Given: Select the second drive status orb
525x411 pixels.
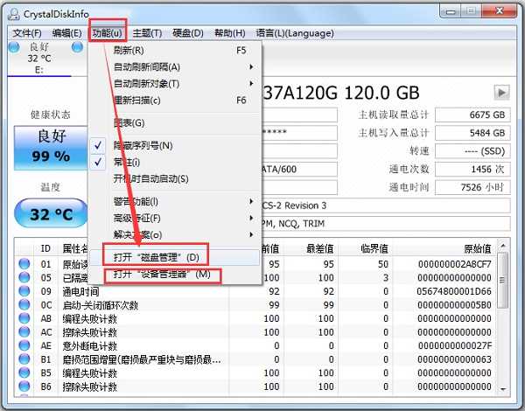Looking at the screenshot, I should click(77, 47).
